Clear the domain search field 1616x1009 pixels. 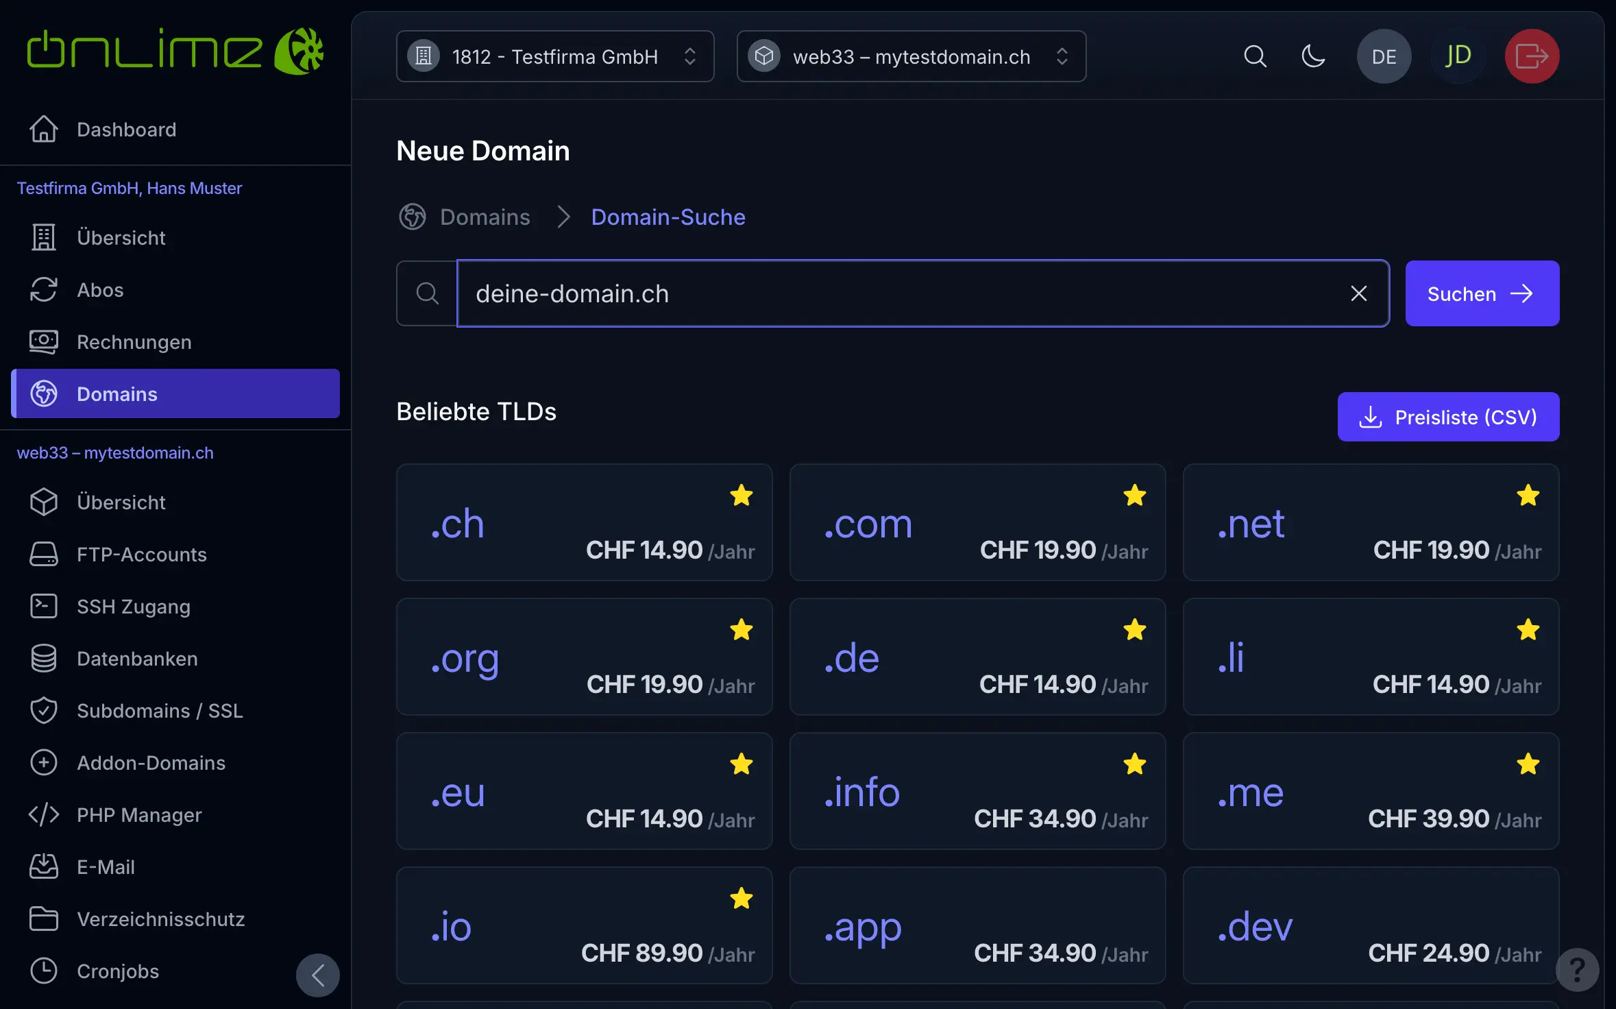[x=1358, y=293]
